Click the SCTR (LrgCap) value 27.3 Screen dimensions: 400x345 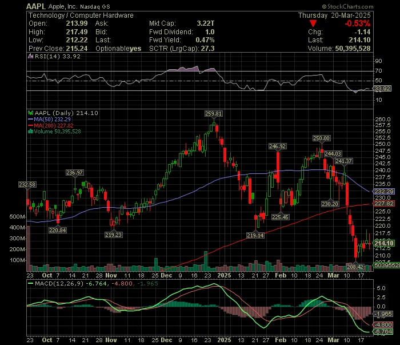(207, 49)
